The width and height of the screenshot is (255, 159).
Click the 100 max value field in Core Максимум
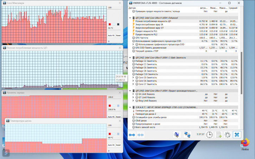pos(114,8)
